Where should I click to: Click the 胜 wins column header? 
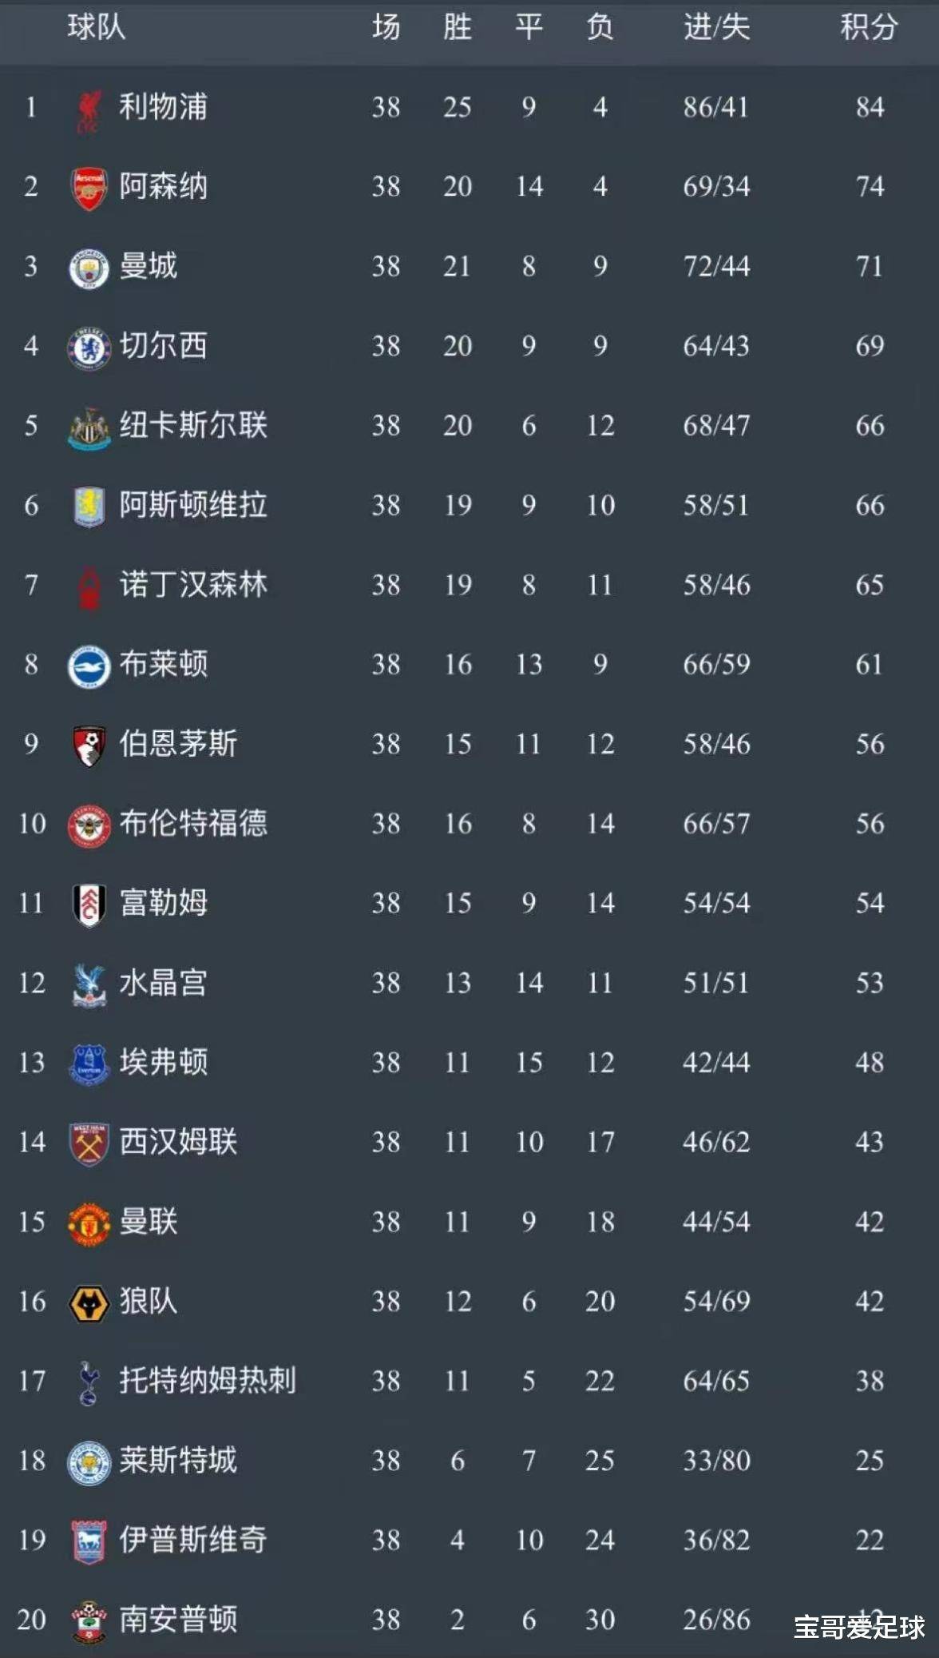tap(458, 28)
